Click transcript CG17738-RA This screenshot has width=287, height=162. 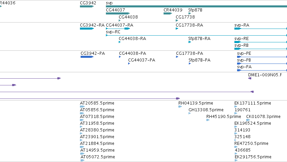pyautogui.click(x=189, y=25)
